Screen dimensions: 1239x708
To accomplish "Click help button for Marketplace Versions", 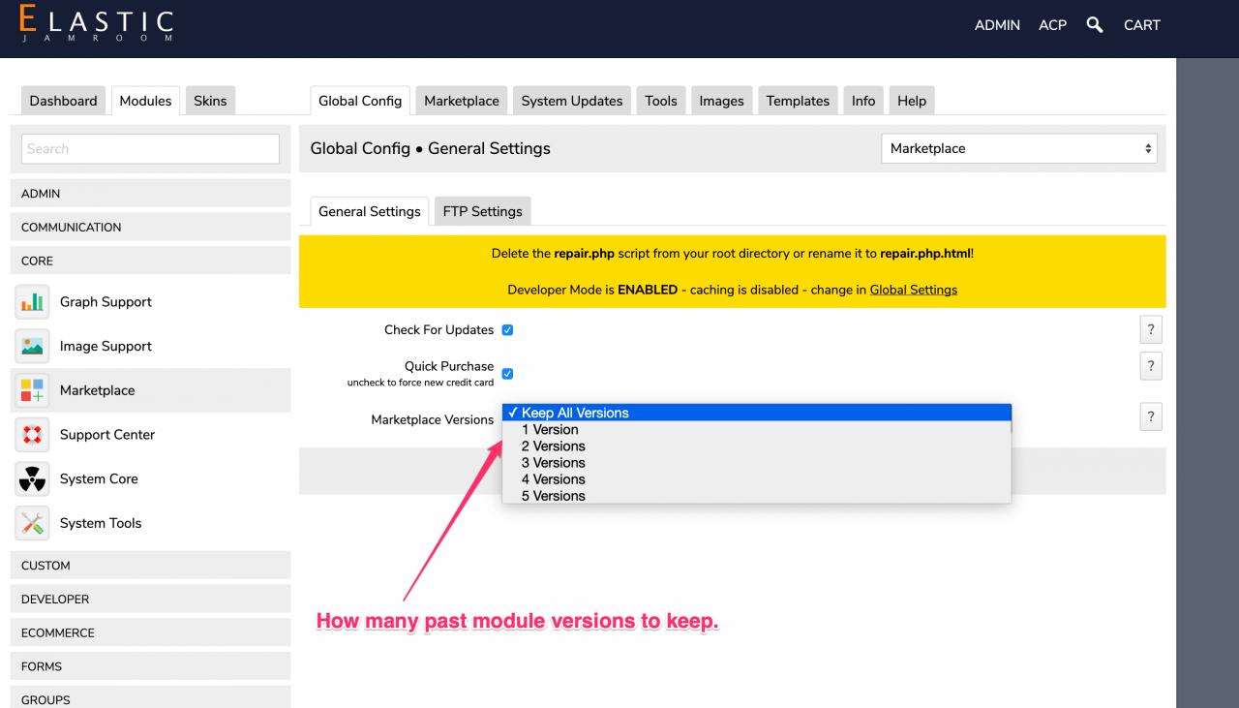I will click(x=1150, y=417).
